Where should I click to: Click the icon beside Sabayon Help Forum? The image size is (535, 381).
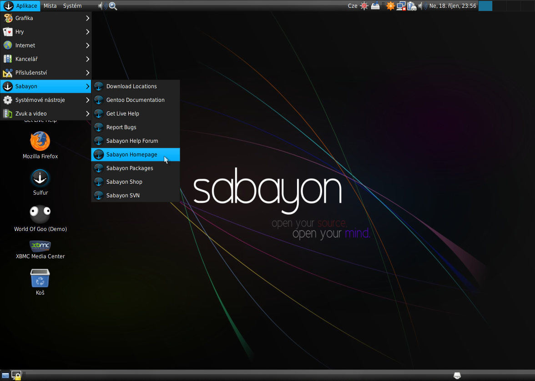(99, 141)
